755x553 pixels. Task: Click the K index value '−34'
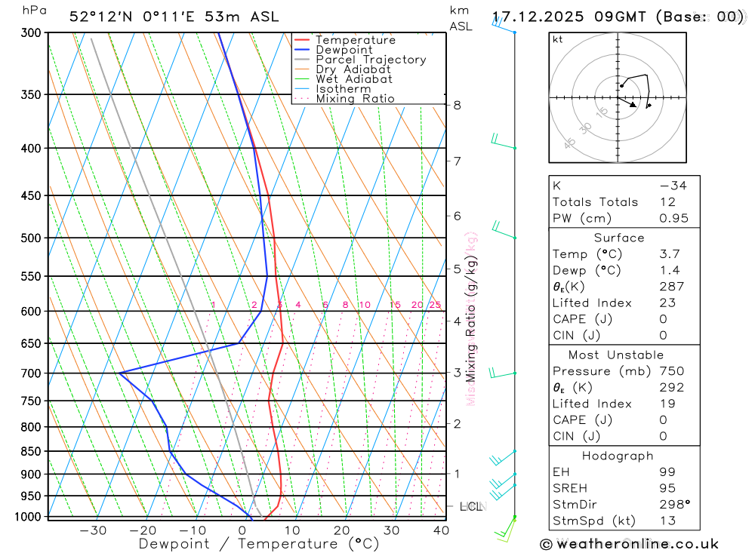coord(673,186)
